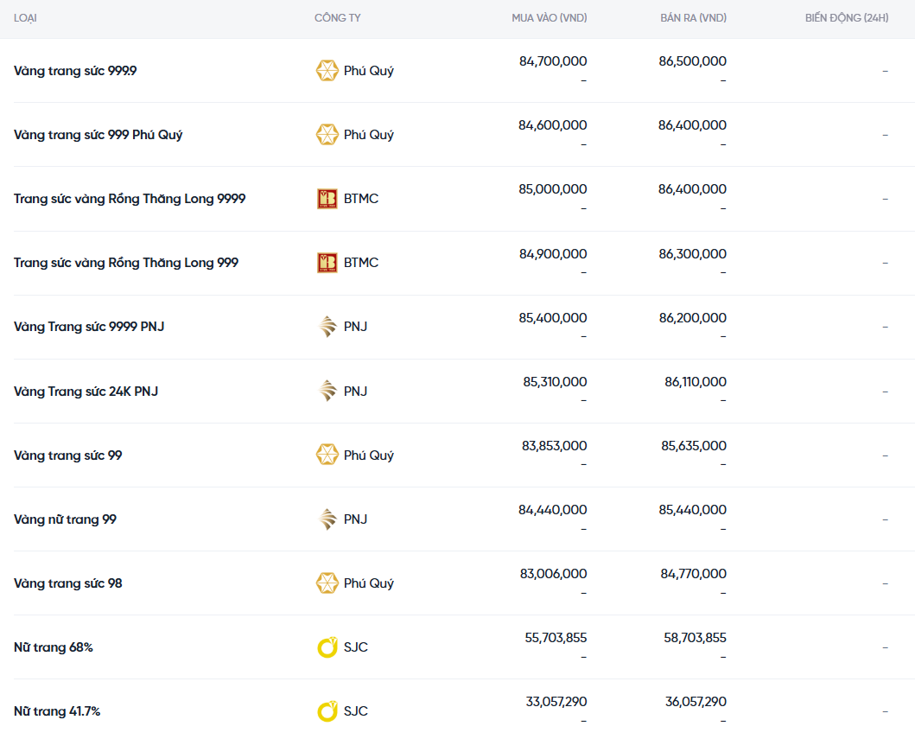Click SJC logo in Nữ trang 41.7% row
915x739 pixels.
click(327, 711)
